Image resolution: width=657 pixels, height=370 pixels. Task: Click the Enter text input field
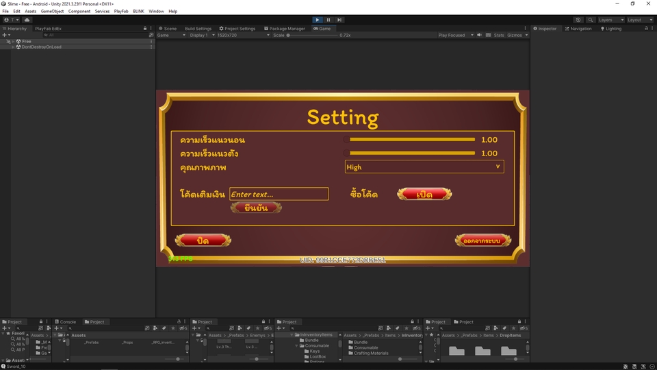(x=279, y=195)
